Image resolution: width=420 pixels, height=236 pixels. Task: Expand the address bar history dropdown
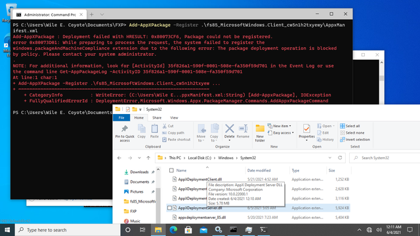tap(329, 158)
